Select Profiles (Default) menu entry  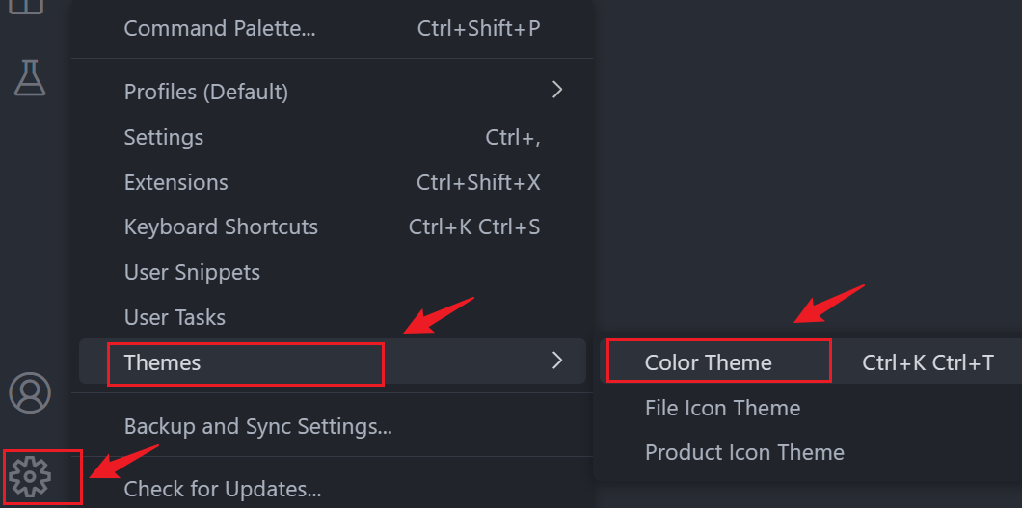coord(206,93)
